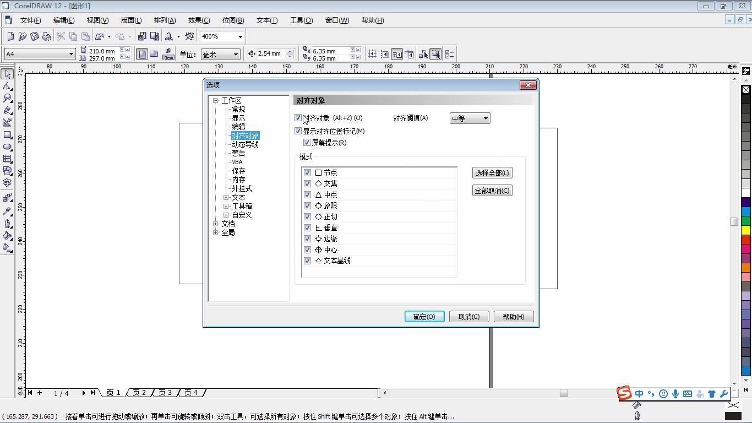Pick red swatch in color palette
The height and width of the screenshot is (423, 752).
746,240
